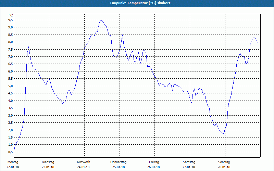The height and width of the screenshot is (171, 274).
Task: Click the curve's lowest dip just before Sonntag
Action: (224, 134)
